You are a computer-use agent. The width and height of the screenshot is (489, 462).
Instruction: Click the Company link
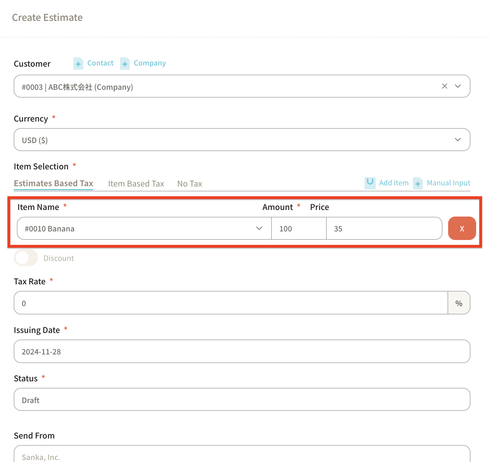tap(150, 63)
